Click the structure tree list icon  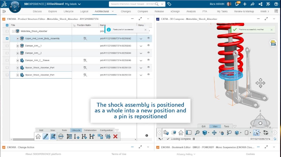[69, 137]
